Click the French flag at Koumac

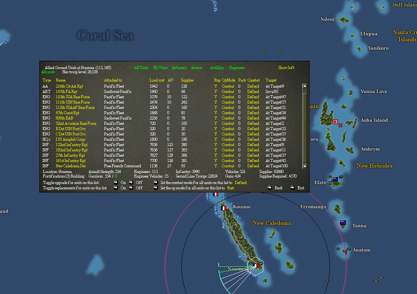pos(224,208)
